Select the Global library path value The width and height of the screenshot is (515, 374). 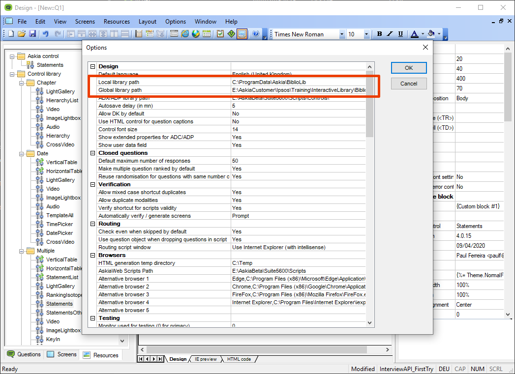click(298, 90)
